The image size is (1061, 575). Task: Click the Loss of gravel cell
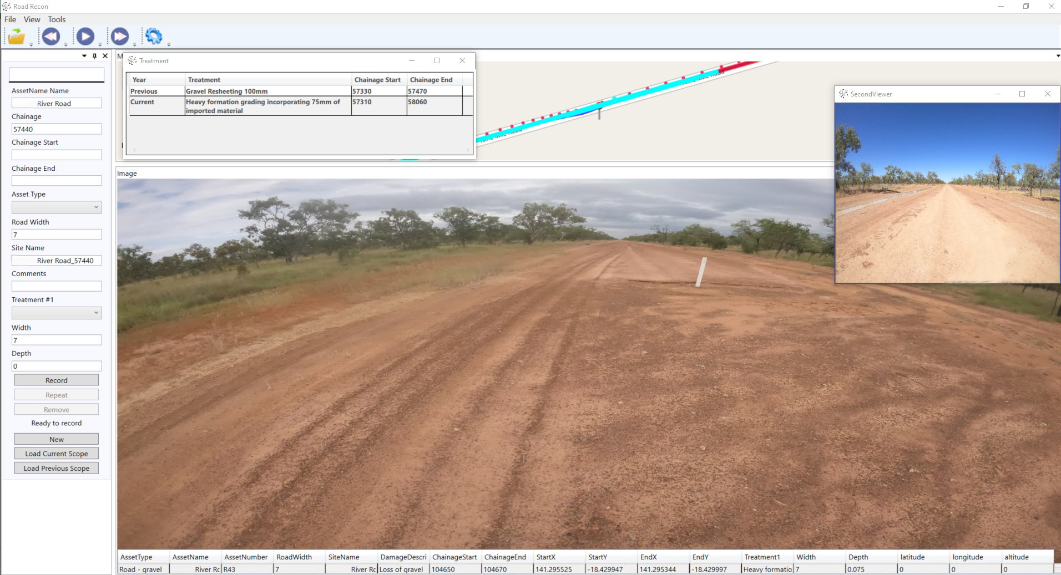[x=403, y=569]
